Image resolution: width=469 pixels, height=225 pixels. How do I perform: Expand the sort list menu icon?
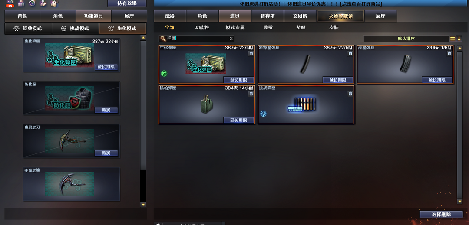452,39
